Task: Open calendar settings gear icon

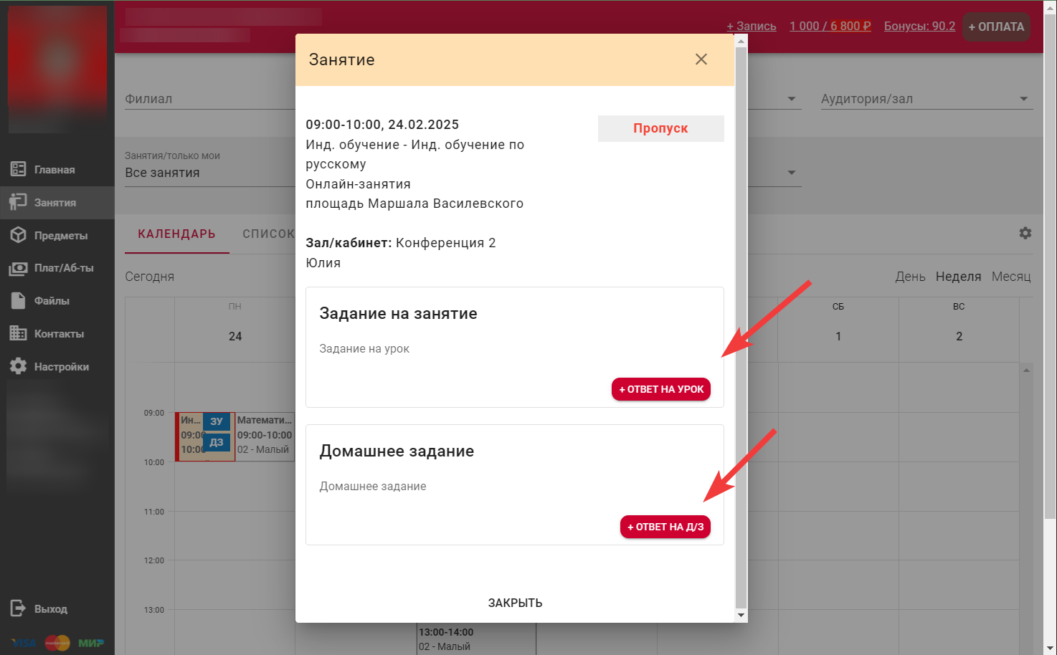Action: (1025, 233)
